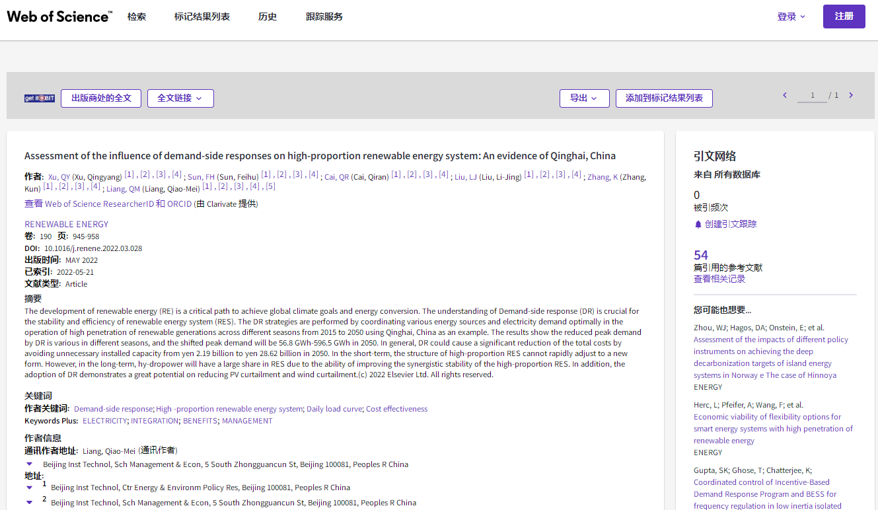Expand address 1 Ctr Energy & Environm details
878x510 pixels.
coord(29,488)
